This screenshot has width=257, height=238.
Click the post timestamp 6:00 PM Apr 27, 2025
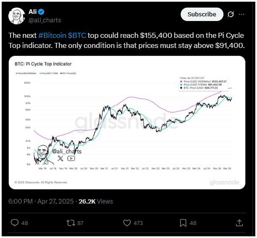(x=41, y=201)
